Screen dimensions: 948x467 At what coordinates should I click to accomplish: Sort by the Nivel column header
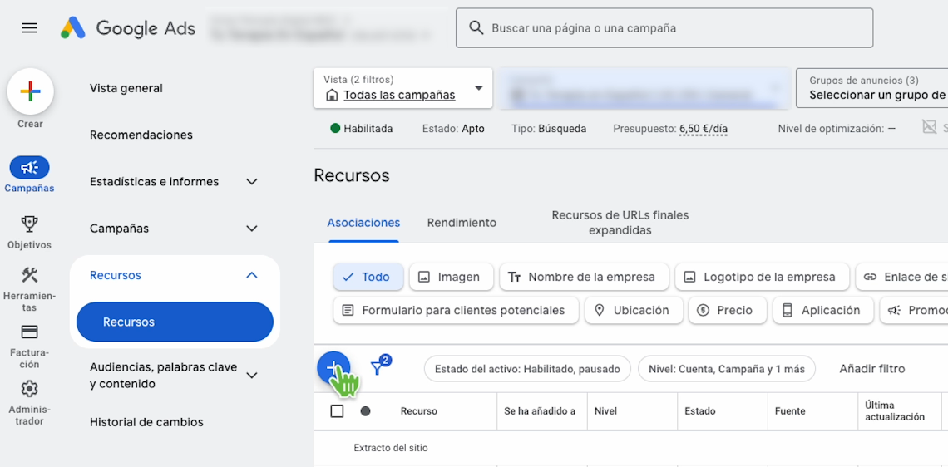605,411
